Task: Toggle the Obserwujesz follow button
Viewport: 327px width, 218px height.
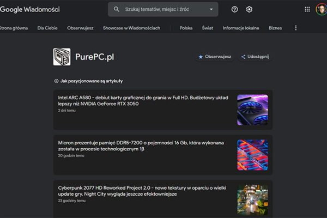Action: pyautogui.click(x=215, y=57)
